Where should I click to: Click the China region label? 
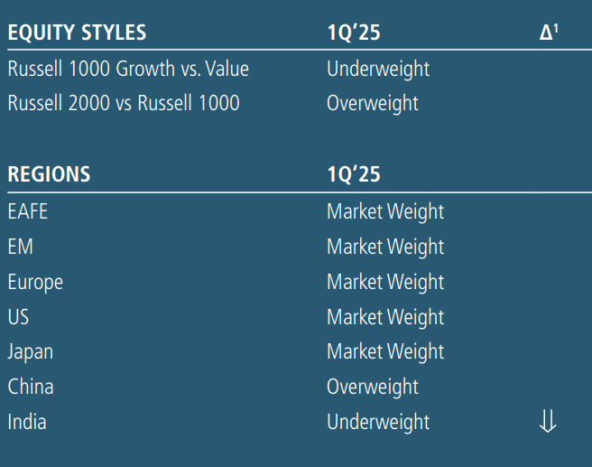31,387
